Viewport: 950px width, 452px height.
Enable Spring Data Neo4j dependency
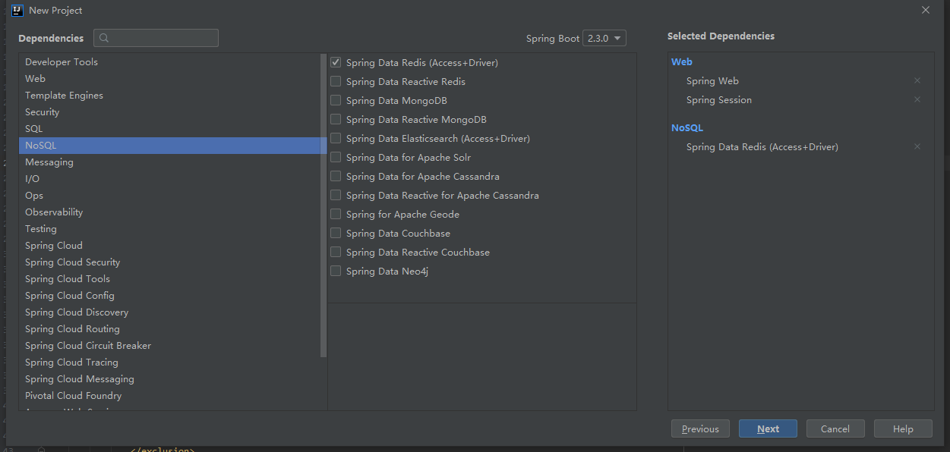pos(335,271)
